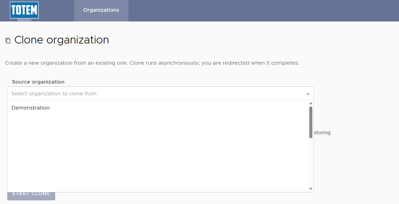The width and height of the screenshot is (399, 204).
Task: Click the scrollbar thumb in the organization list
Action: click(311, 122)
